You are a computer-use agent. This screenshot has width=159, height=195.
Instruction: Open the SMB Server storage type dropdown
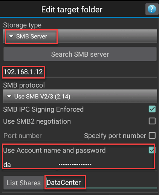point(80,36)
